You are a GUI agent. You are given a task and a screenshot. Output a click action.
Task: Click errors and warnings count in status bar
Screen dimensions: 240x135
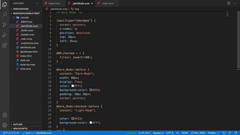11,133
